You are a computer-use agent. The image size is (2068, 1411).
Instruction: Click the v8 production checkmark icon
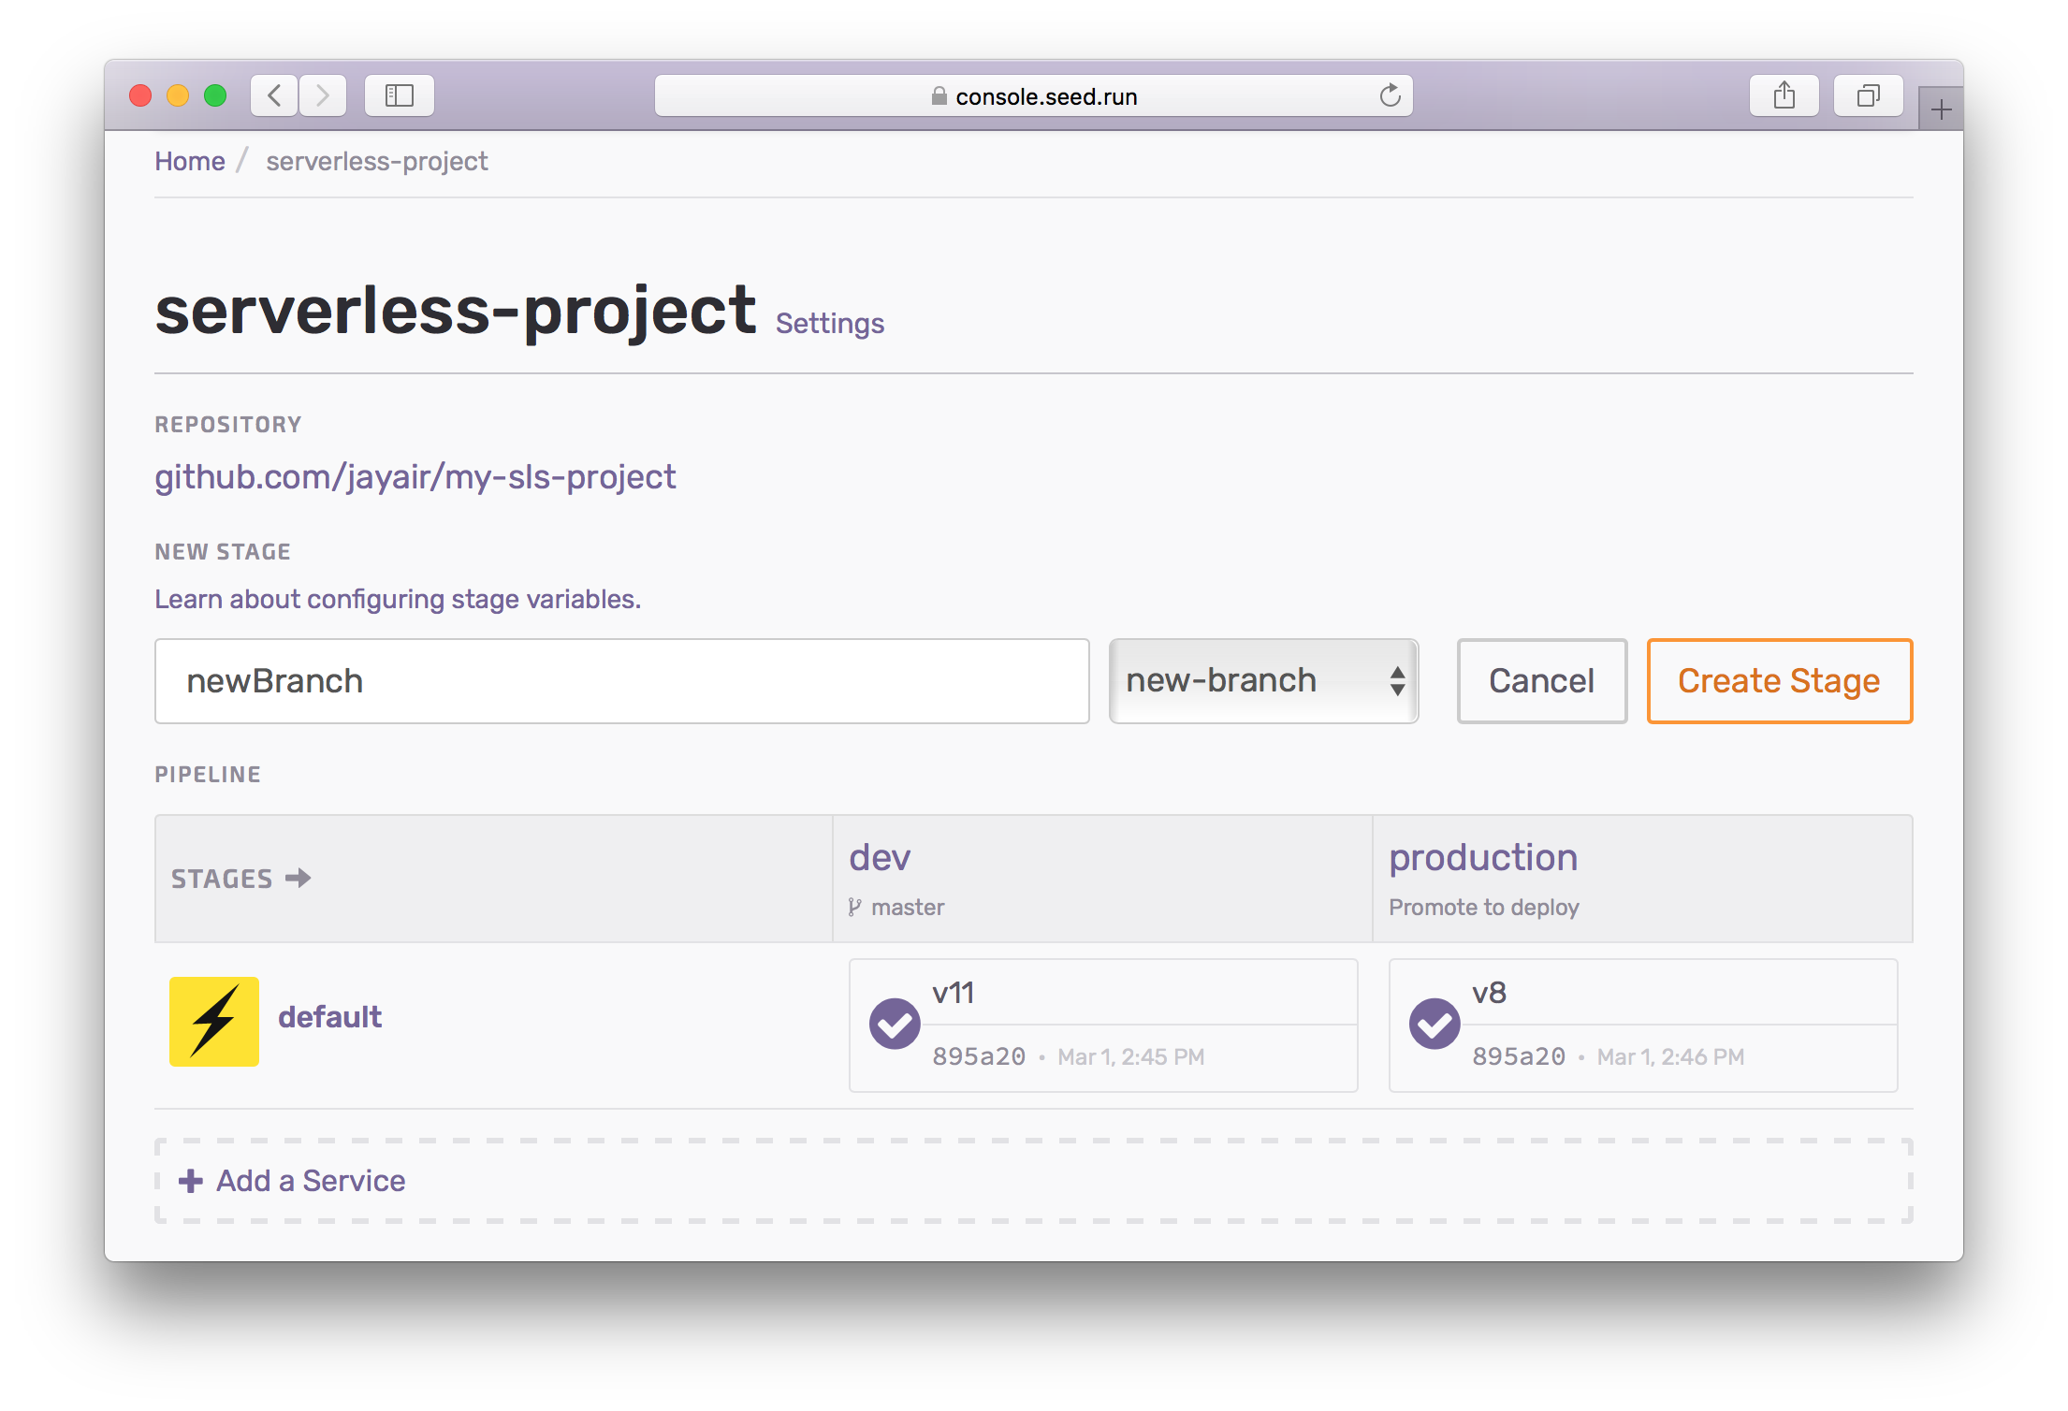coord(1434,1024)
